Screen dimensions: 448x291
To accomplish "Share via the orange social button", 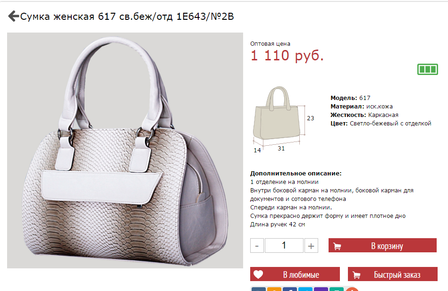I will tap(274, 289).
